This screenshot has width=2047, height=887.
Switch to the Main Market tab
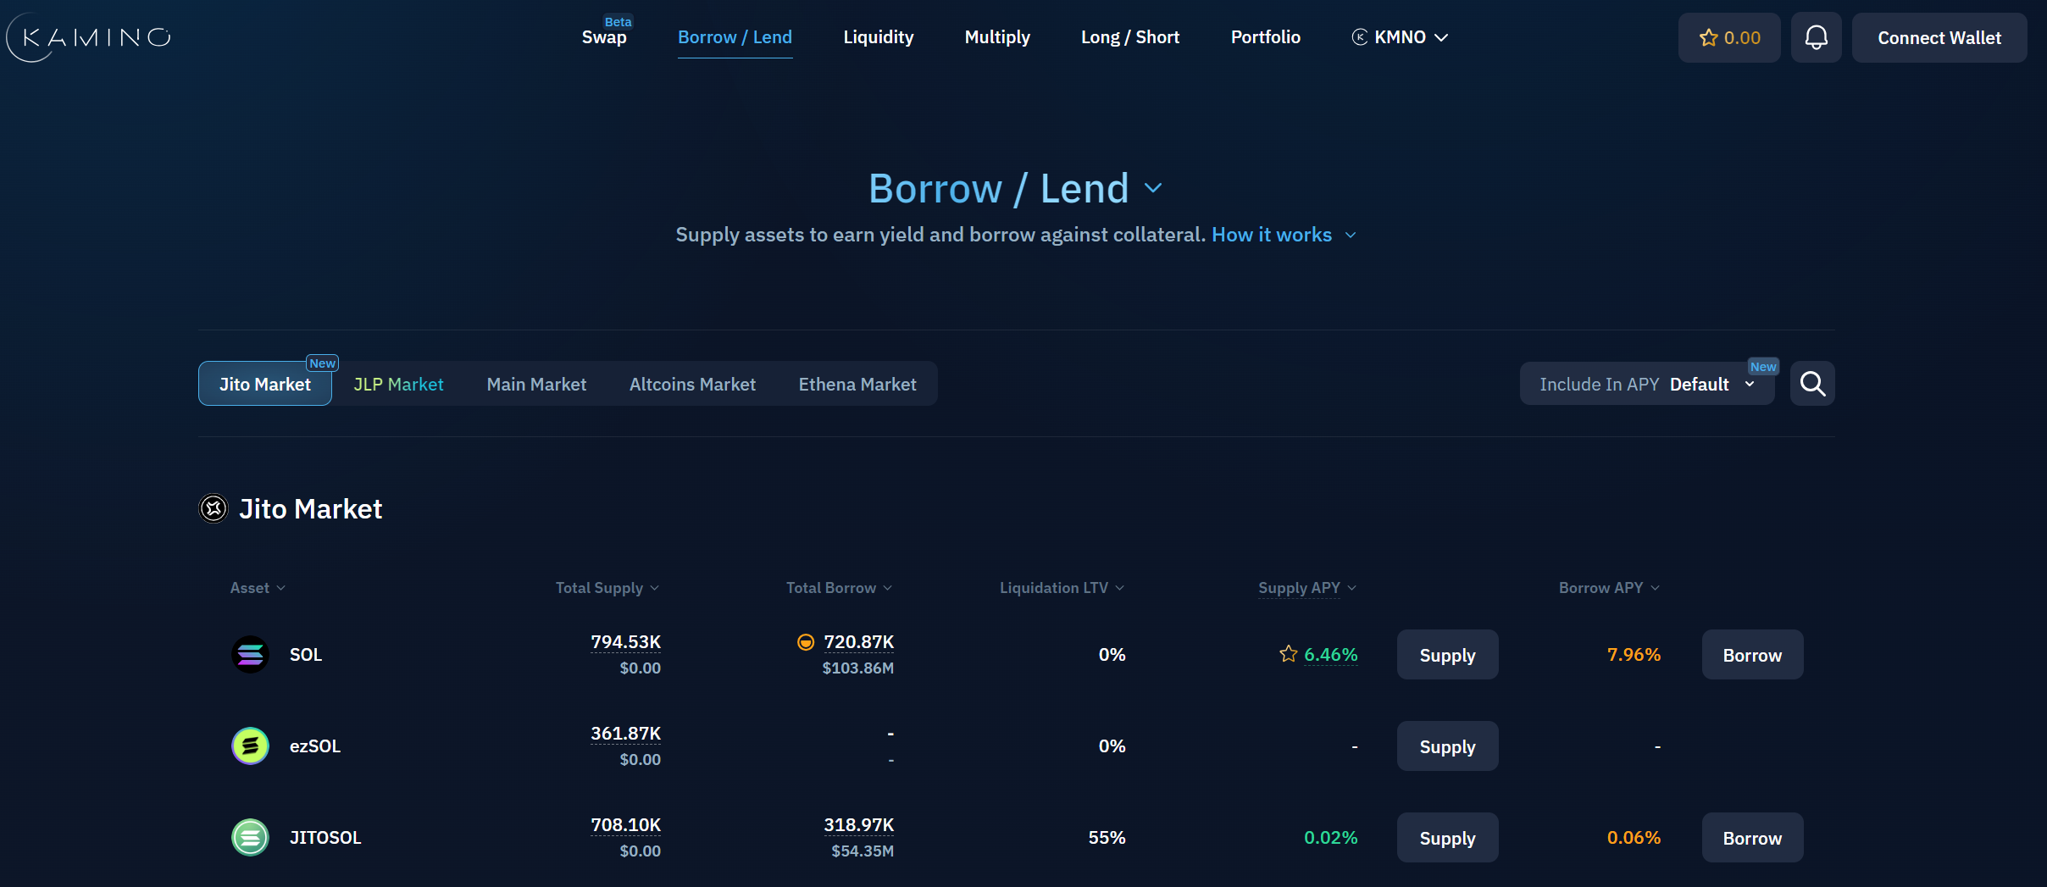click(x=536, y=384)
